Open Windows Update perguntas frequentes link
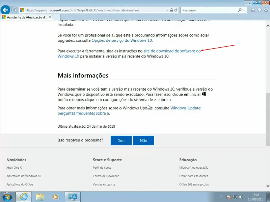 [x=186, y=108]
